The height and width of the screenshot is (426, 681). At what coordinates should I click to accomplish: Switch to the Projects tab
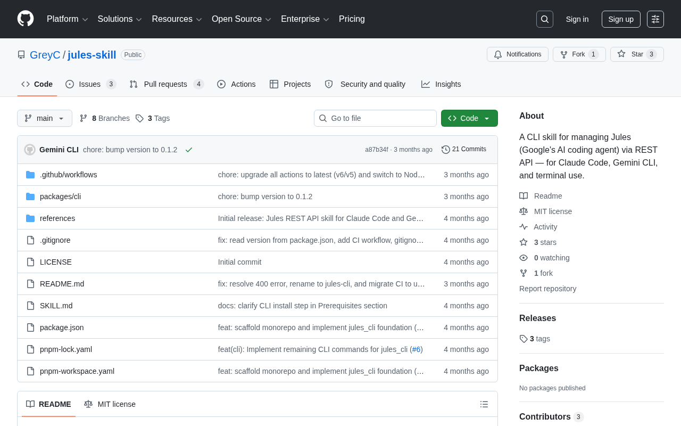[290, 84]
